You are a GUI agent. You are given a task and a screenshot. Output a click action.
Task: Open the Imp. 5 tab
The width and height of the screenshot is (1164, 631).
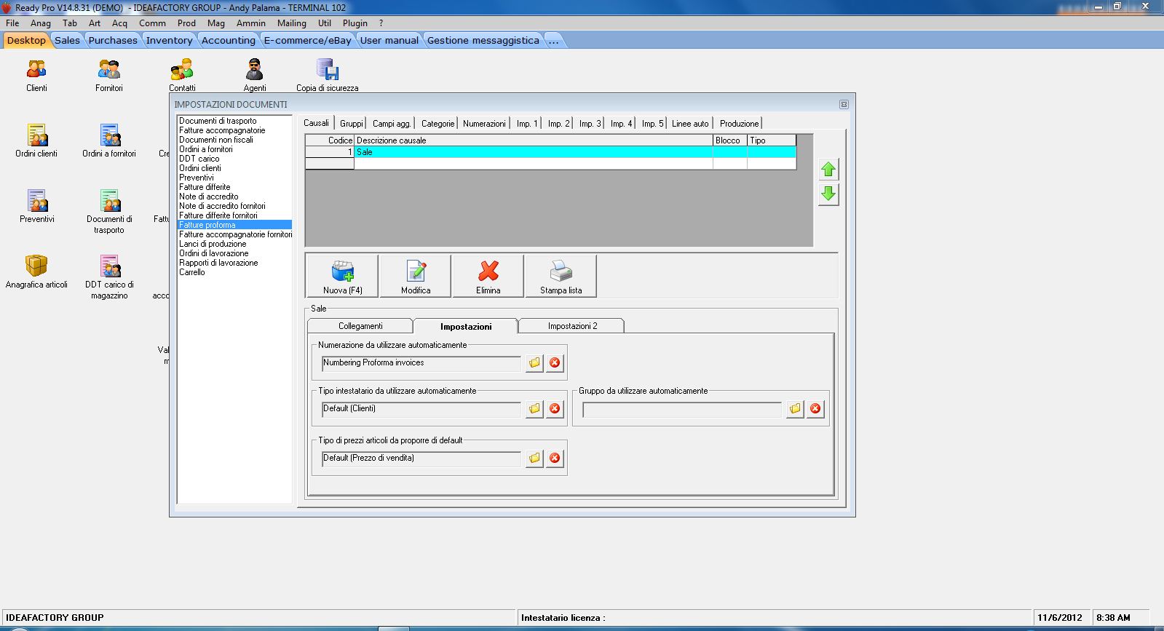(x=653, y=124)
